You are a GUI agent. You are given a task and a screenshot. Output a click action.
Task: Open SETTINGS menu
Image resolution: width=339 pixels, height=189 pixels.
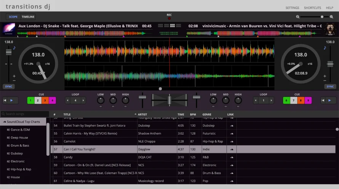tap(292, 8)
